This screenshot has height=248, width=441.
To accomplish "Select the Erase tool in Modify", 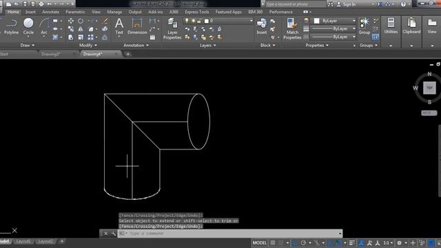I will coord(105,21).
